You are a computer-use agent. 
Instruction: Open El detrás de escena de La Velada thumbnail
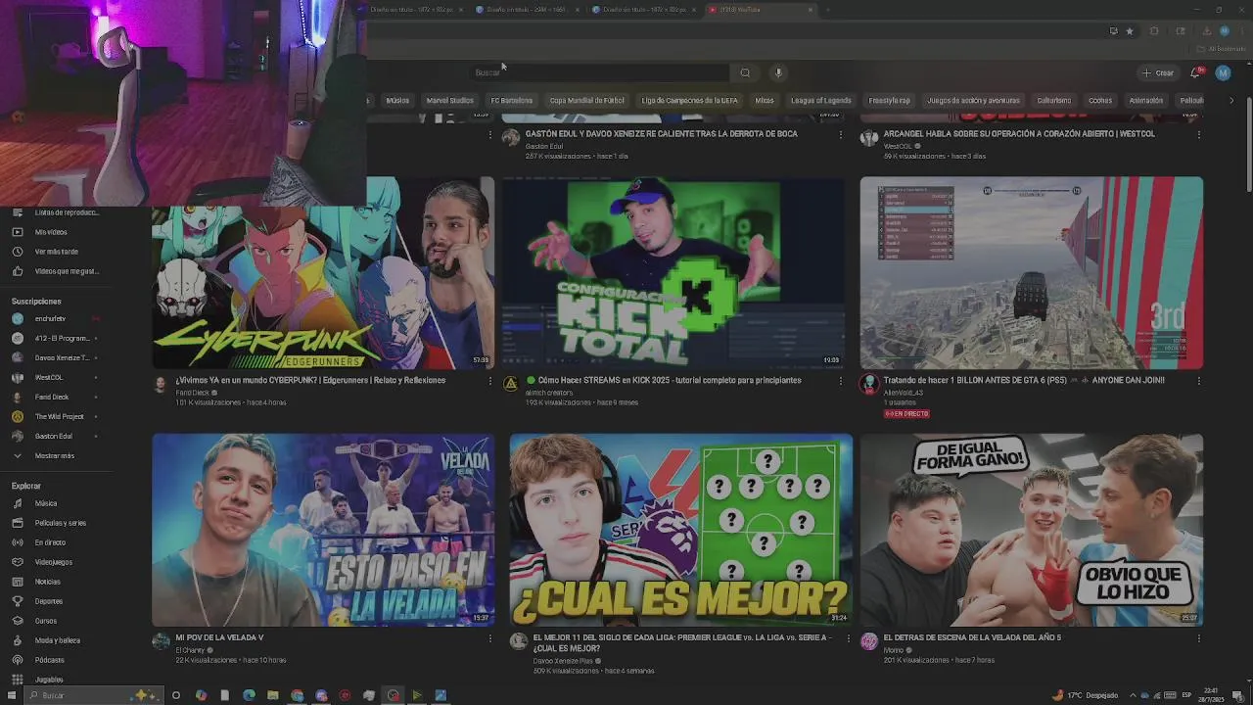pos(1032,530)
